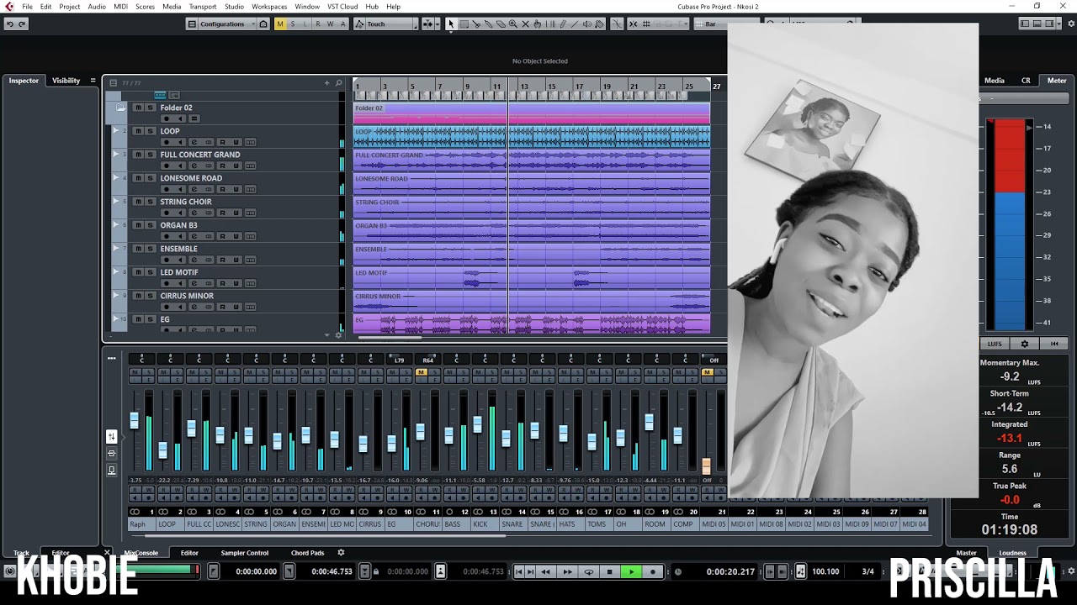Open the VST Cloud menu
This screenshot has width=1077, height=605.
tap(342, 7)
